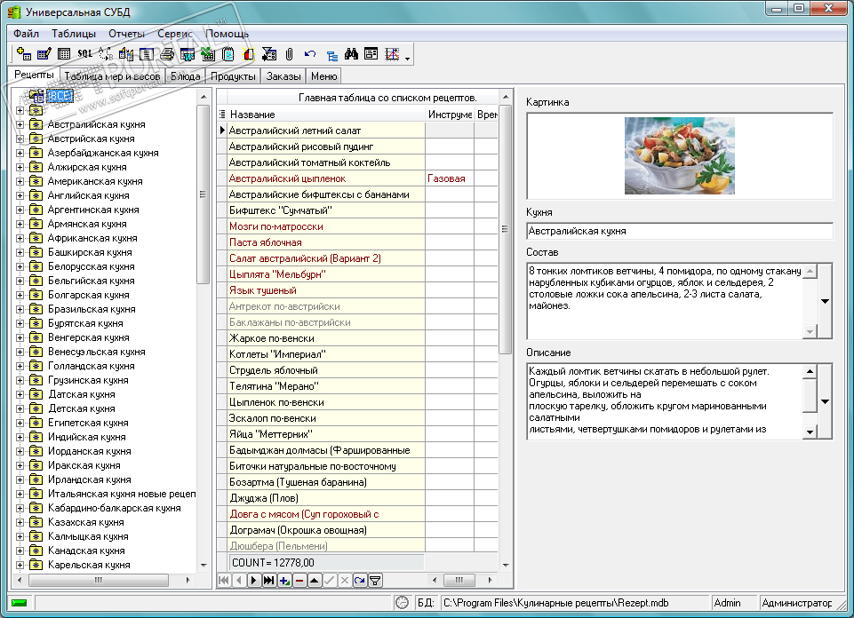
Task: Click the tree panel vertical scrollbar thumb
Action: [x=203, y=194]
